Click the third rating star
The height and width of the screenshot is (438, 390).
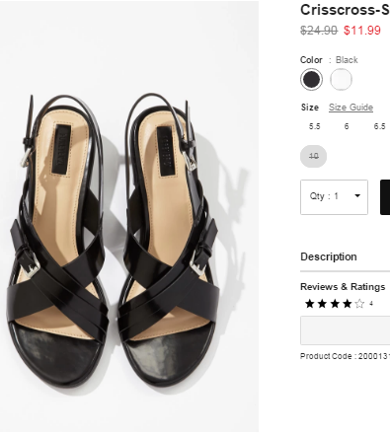tap(335, 304)
